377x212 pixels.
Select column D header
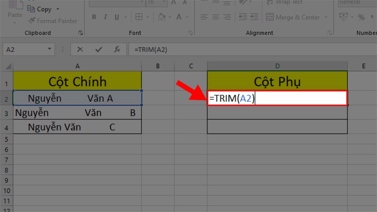pos(277,65)
